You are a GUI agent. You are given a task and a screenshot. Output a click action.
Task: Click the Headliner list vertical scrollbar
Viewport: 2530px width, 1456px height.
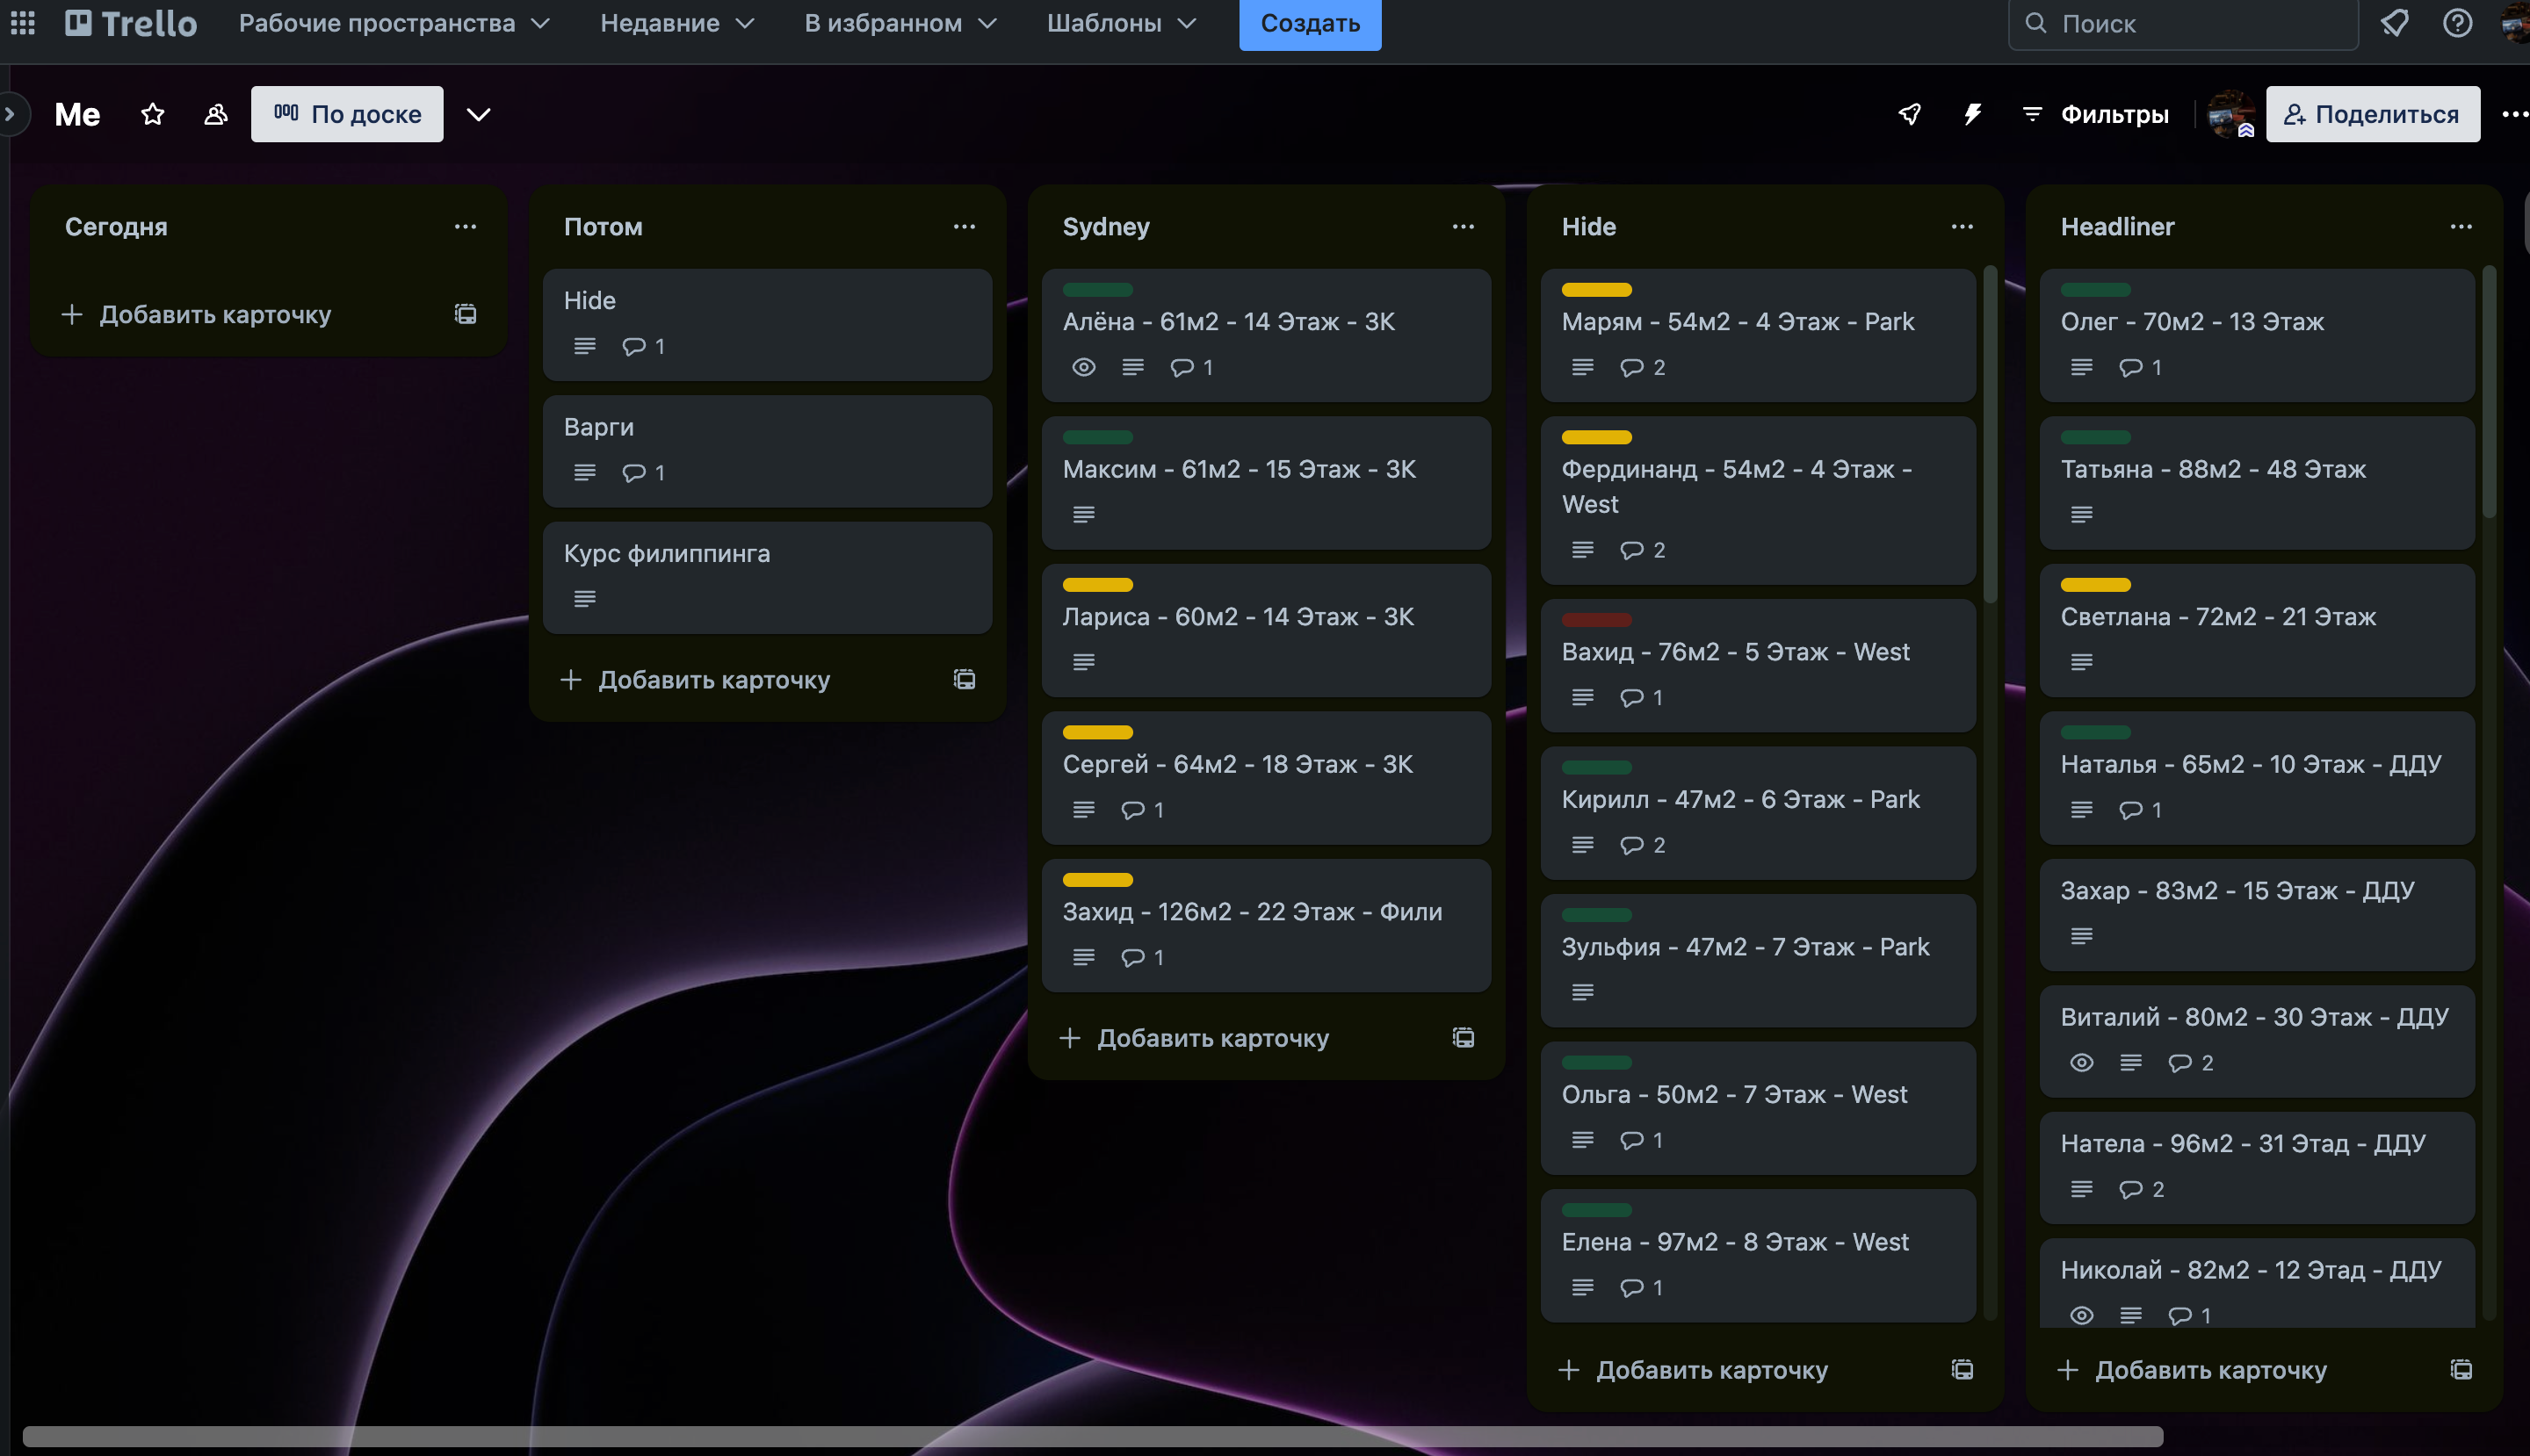coord(2488,392)
